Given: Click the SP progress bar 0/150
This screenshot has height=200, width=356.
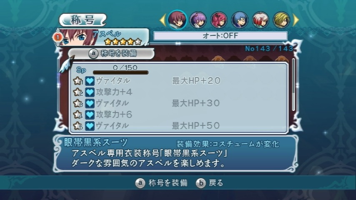Looking at the screenshot, I should (120, 72).
